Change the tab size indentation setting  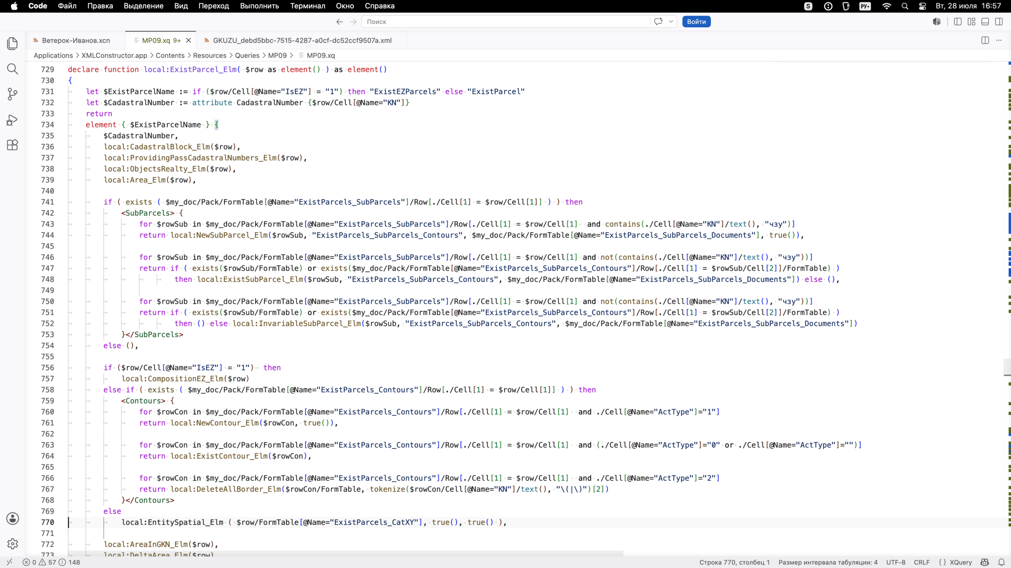pyautogui.click(x=828, y=562)
